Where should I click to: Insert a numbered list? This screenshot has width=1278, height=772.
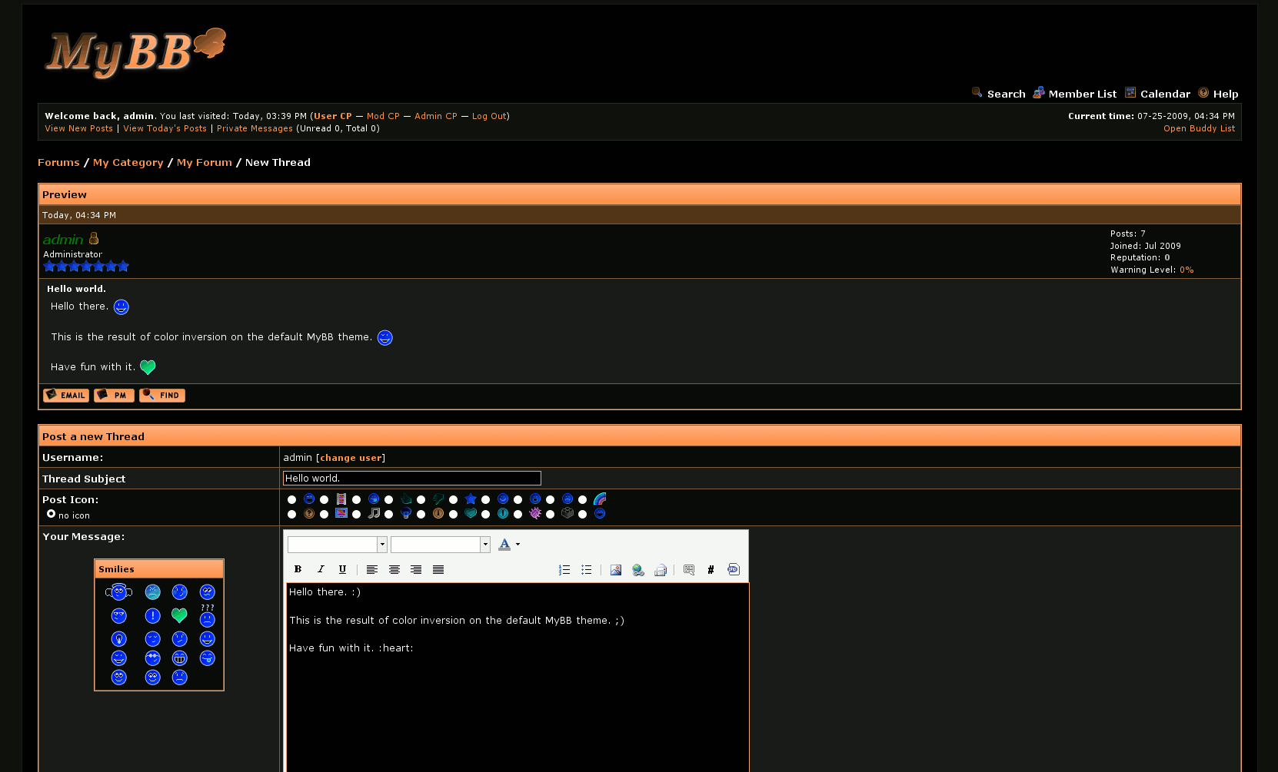564,570
